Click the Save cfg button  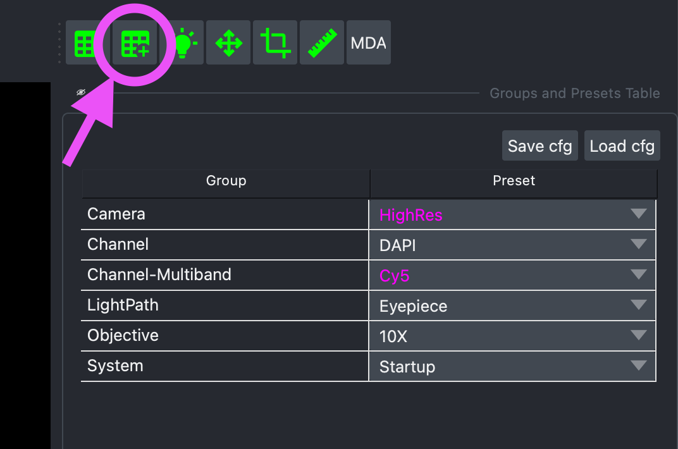pyautogui.click(x=539, y=146)
